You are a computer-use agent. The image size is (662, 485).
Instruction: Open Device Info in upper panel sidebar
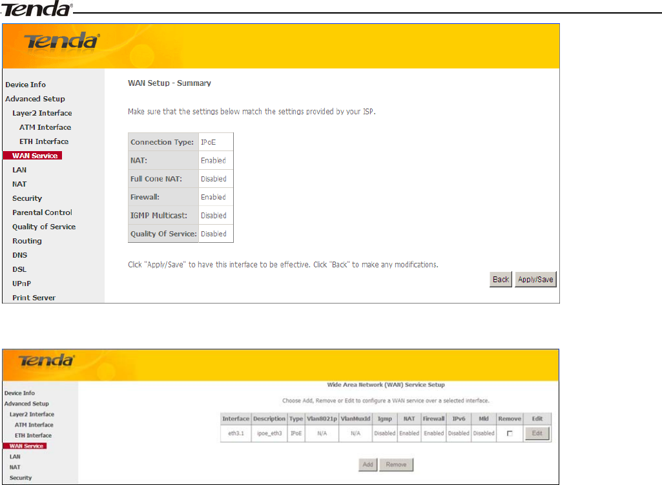[x=25, y=85]
